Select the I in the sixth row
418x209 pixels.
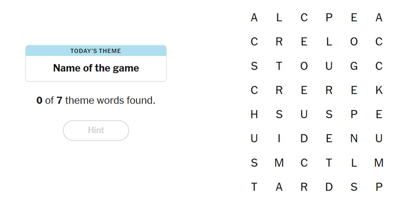coord(279,138)
